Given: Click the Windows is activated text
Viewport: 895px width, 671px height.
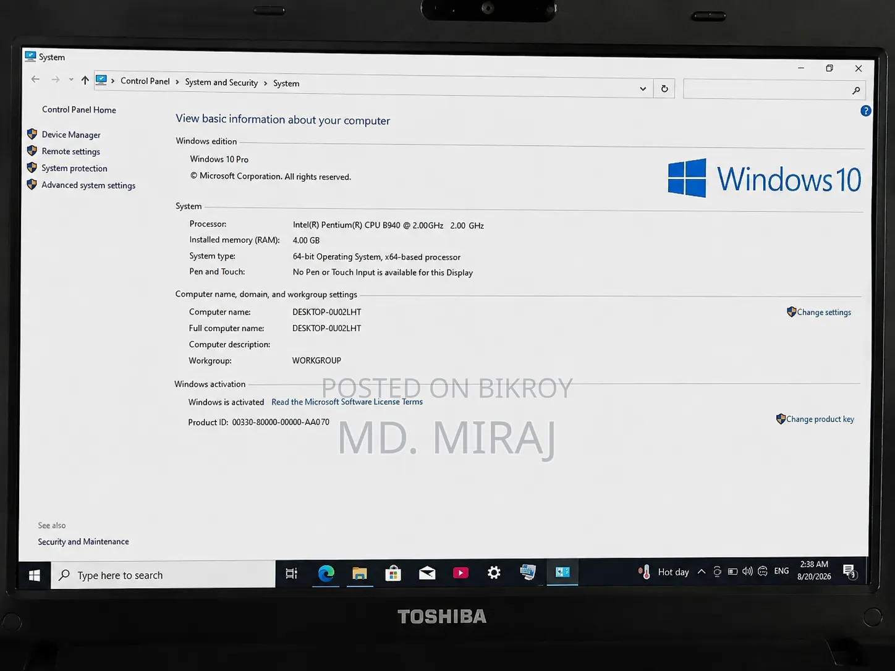Looking at the screenshot, I should (x=226, y=402).
